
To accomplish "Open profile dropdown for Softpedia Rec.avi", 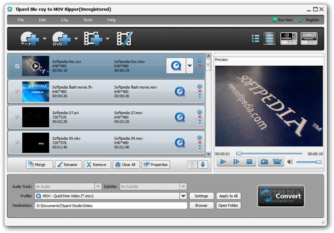I will click(x=190, y=66).
